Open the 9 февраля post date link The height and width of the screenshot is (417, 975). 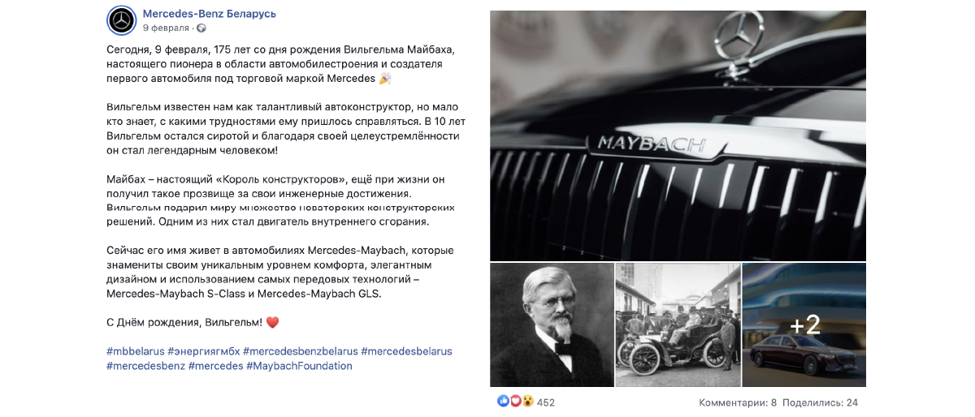point(166,28)
